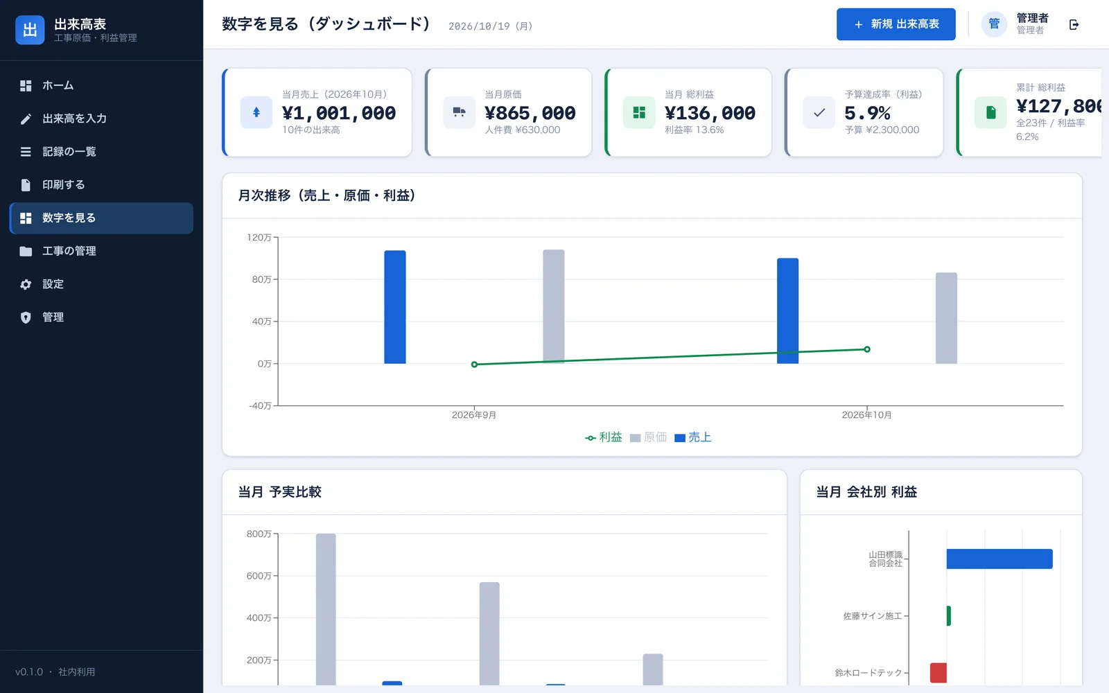Click the 月次推移 chart title
Screen dimensions: 1109x693
pyautogui.click(x=327, y=196)
